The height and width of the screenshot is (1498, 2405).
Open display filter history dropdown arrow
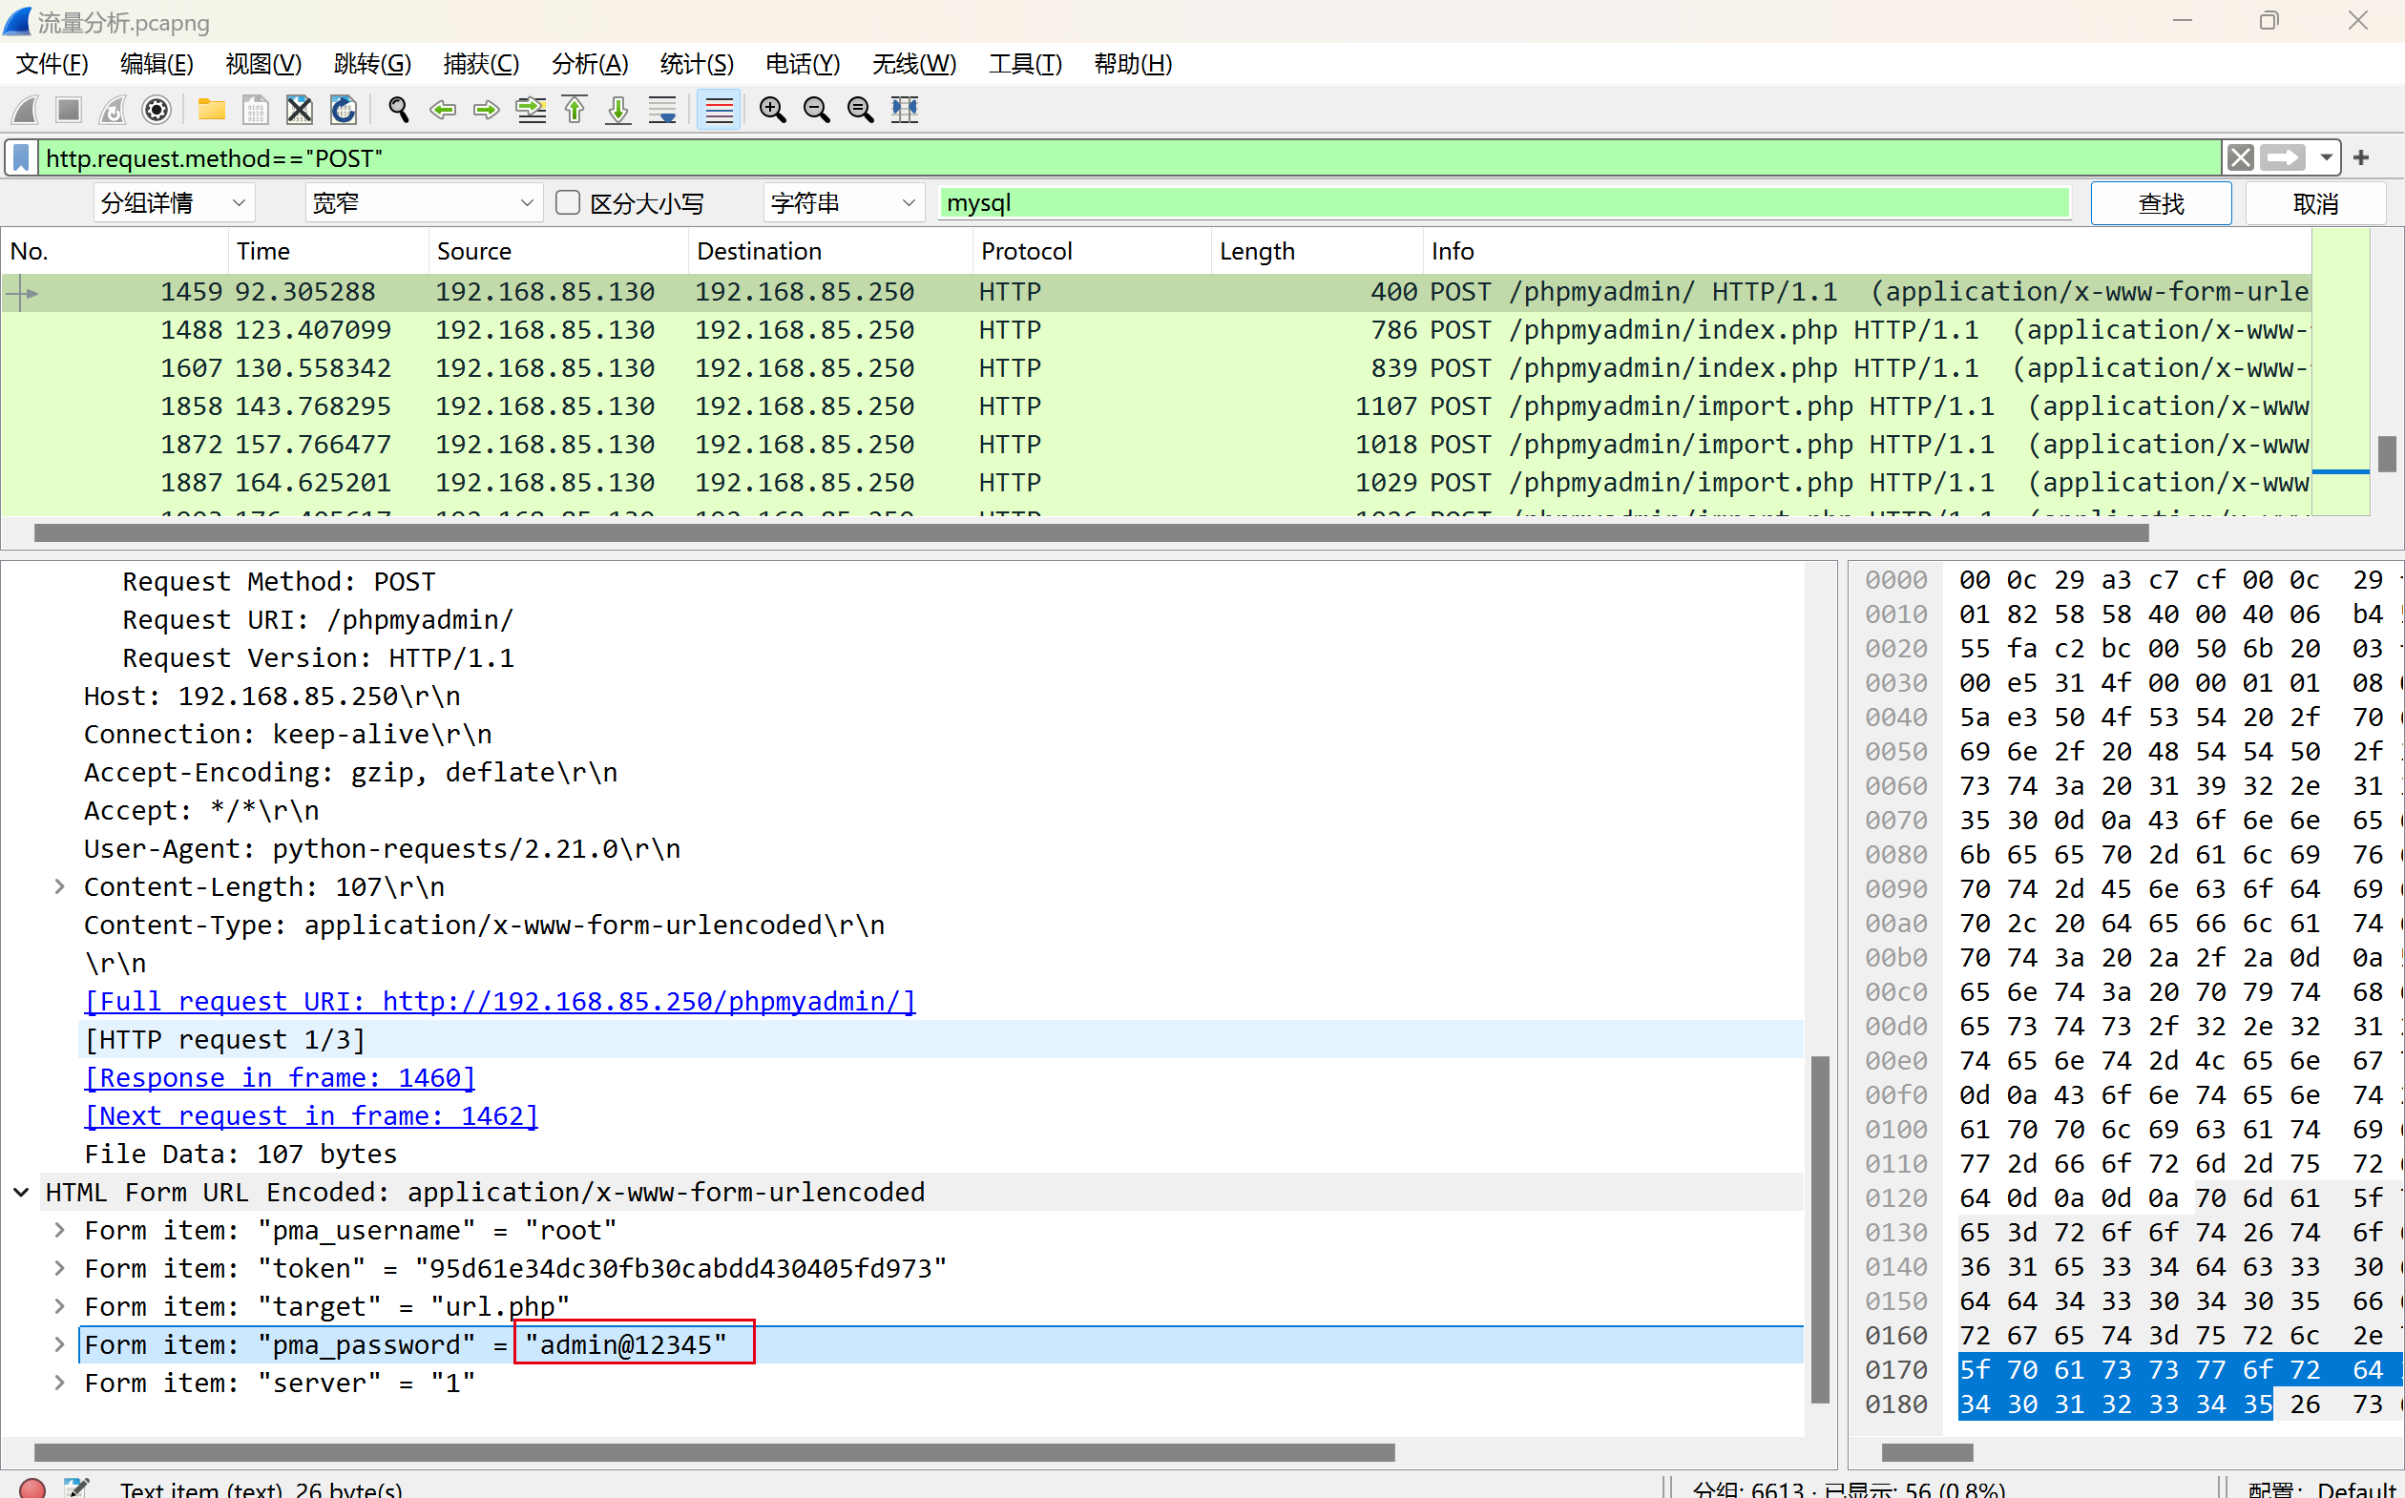(2325, 157)
